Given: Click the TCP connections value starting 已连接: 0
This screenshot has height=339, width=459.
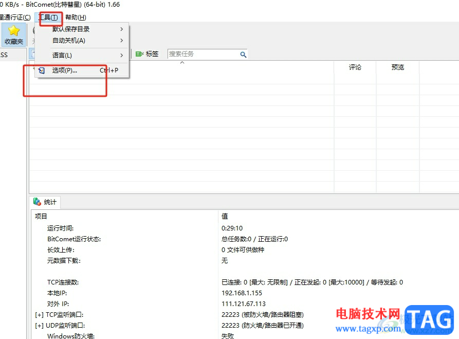Looking at the screenshot, I should pos(312,282).
